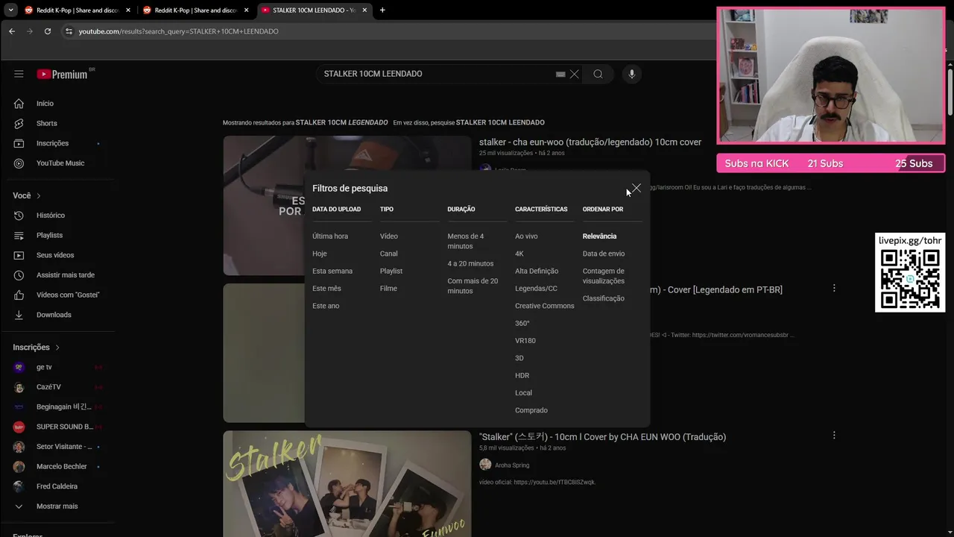
Task: Click the browser address bar URL
Action: click(179, 31)
